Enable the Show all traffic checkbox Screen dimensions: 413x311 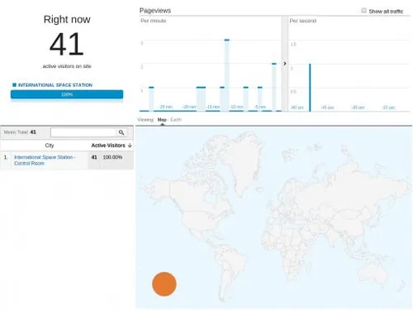pos(363,11)
